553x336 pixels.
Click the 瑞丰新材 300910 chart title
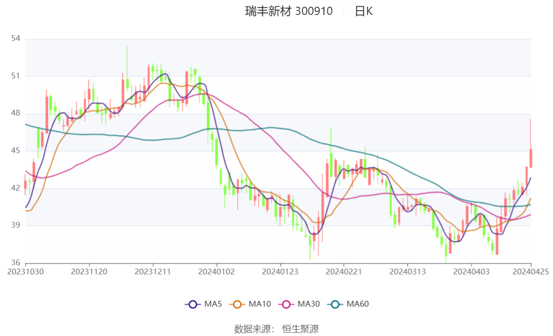pyautogui.click(x=289, y=11)
